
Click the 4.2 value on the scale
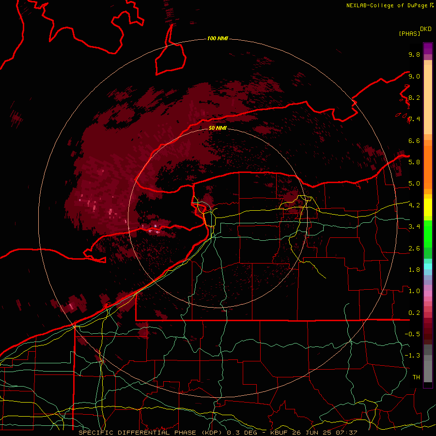tap(414, 205)
